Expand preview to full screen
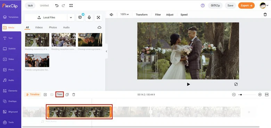The width and height of the screenshot is (271, 128). pyautogui.click(x=236, y=84)
